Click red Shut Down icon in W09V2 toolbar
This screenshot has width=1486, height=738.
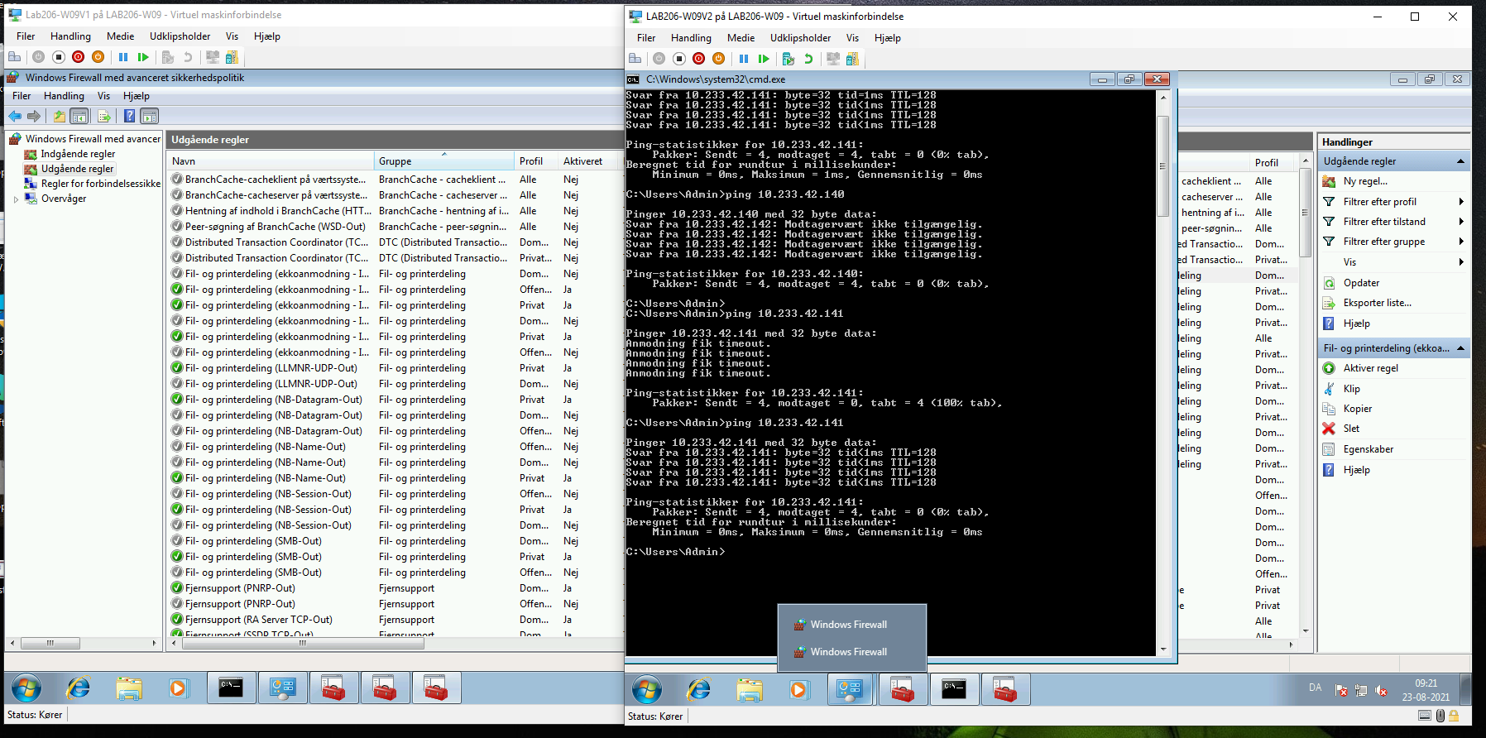[698, 59]
